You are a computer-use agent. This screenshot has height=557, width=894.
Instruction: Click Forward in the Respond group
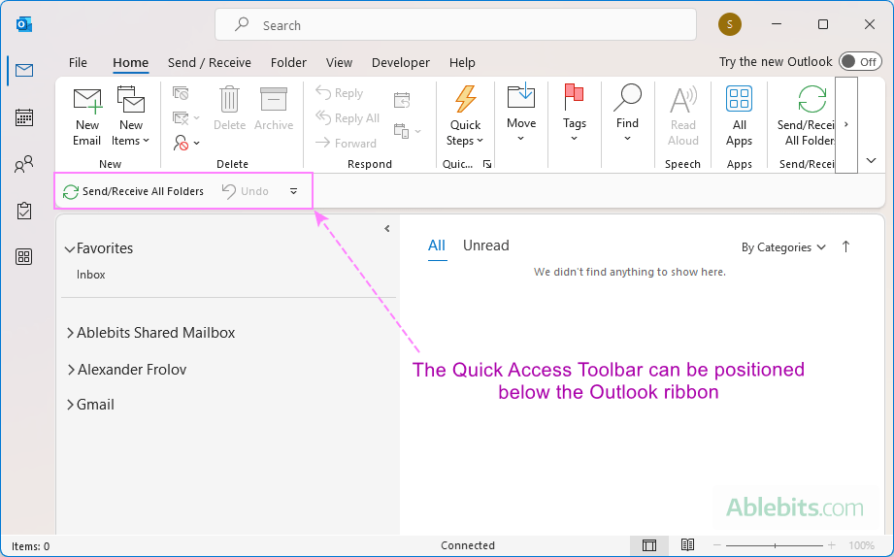click(346, 143)
